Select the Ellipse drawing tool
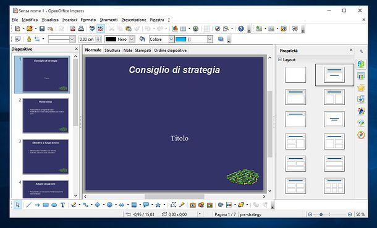This screenshot has width=377, height=228. click(54, 205)
